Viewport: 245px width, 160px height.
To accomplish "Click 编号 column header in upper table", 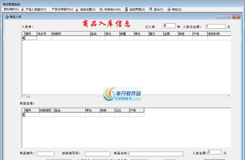I will 31,34.
